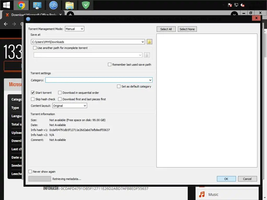This screenshot has height=200, width=267.
Task: Open Chrome from the taskbar
Action: [x=21, y=5]
